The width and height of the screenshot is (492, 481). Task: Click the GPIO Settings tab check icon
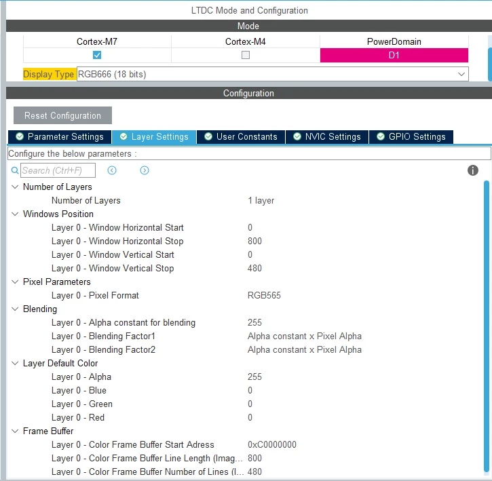tap(381, 136)
